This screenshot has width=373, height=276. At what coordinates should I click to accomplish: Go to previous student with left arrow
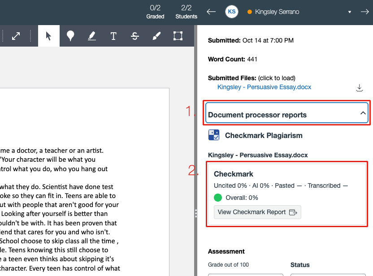coord(211,12)
